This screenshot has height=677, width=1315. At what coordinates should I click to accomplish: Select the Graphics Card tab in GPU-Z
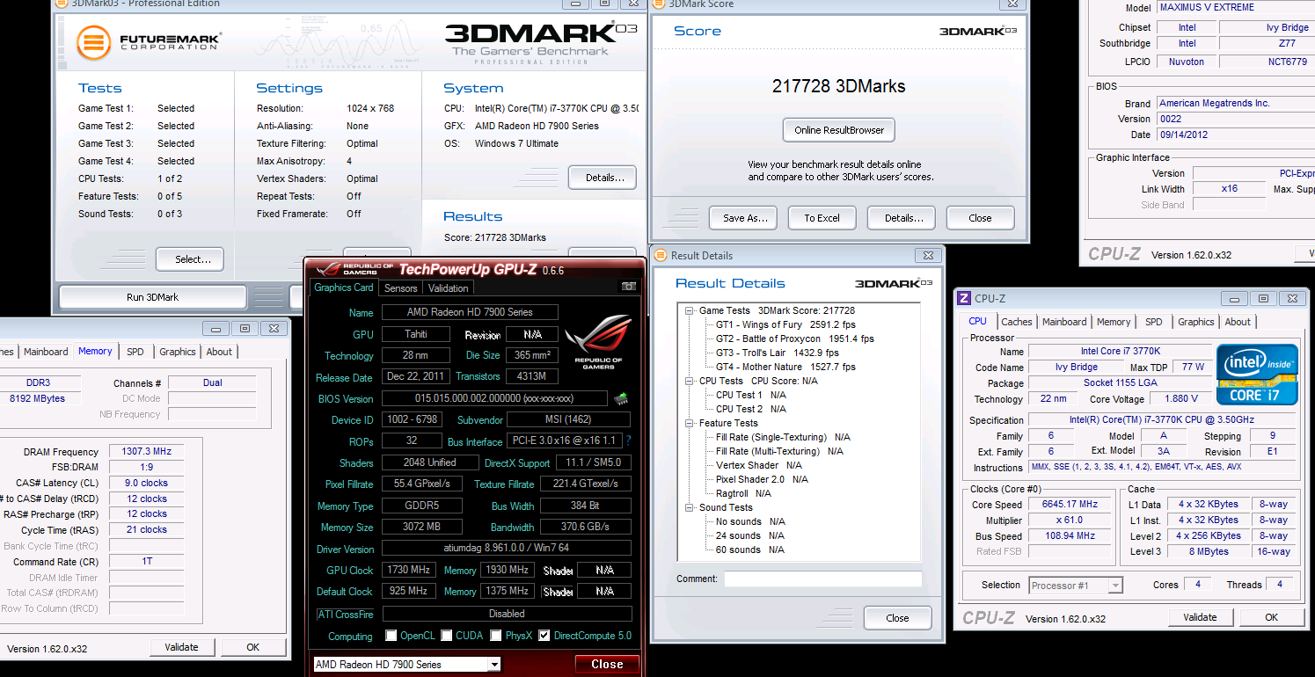tap(344, 288)
